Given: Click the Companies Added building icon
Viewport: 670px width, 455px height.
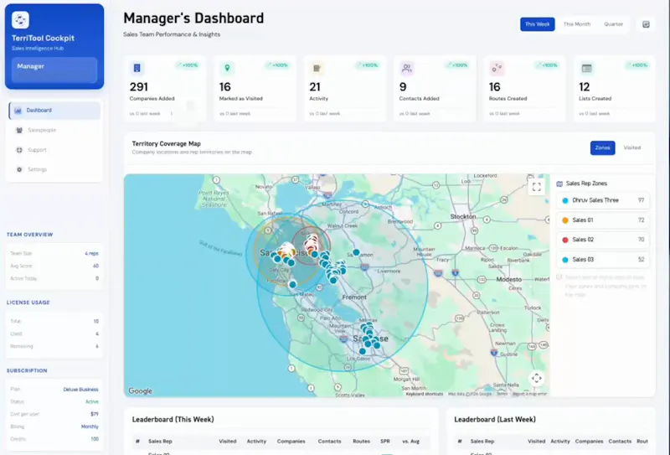Looking at the screenshot, I should [x=137, y=68].
